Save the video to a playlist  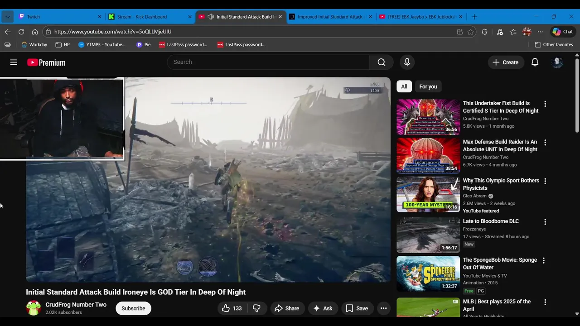(357, 308)
